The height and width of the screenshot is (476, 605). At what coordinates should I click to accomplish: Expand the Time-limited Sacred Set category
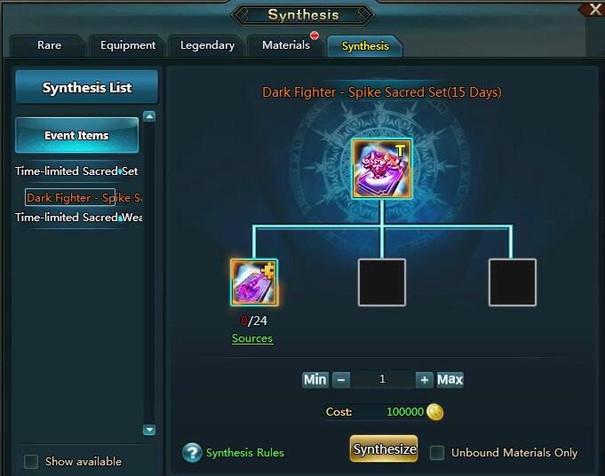[76, 171]
